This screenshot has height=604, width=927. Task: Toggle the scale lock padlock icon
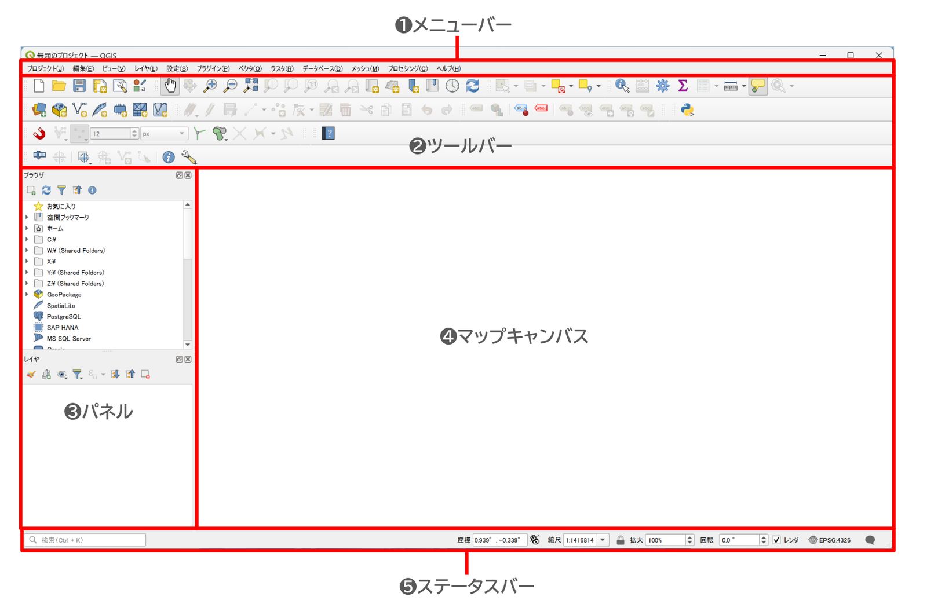point(621,540)
